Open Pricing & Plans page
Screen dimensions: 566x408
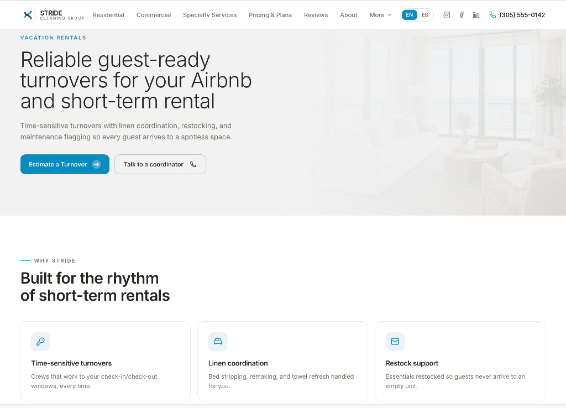point(270,15)
